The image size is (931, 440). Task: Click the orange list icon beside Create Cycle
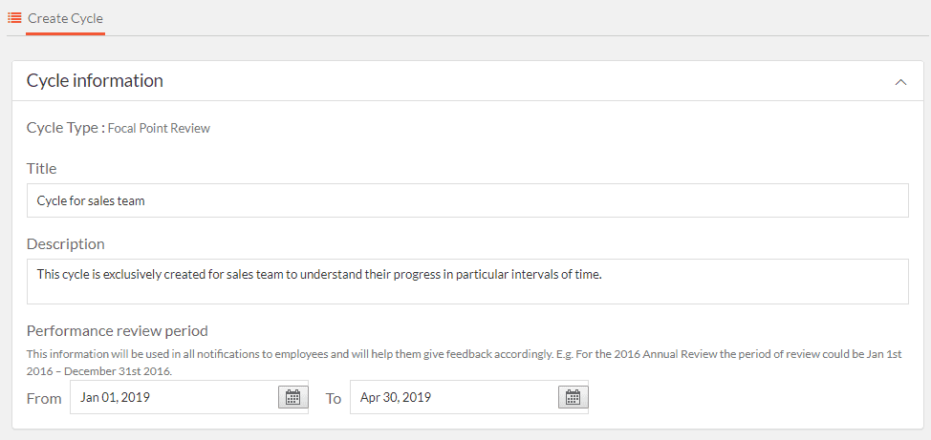point(14,18)
